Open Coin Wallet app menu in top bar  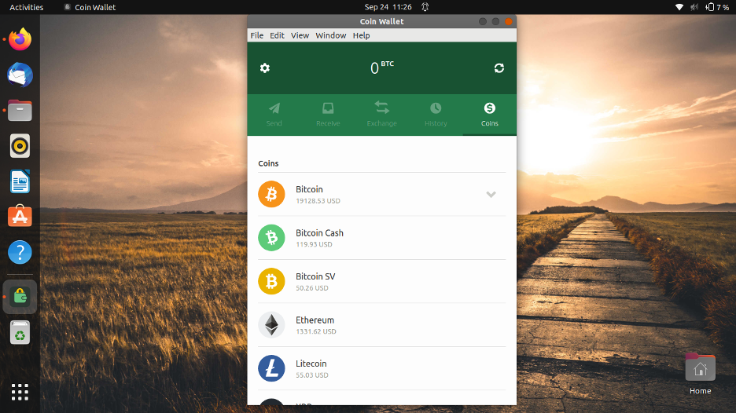[x=90, y=7]
